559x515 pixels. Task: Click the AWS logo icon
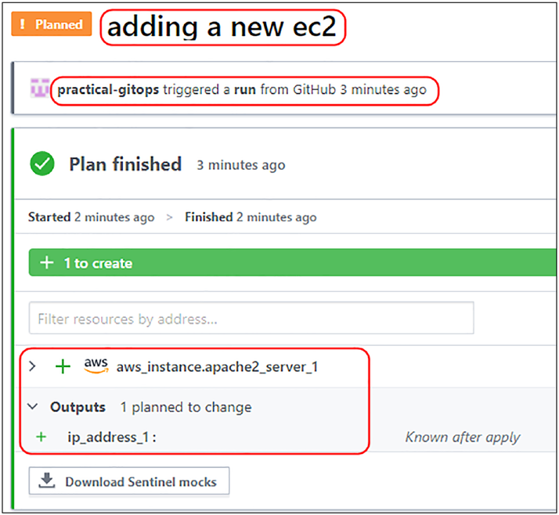96,365
